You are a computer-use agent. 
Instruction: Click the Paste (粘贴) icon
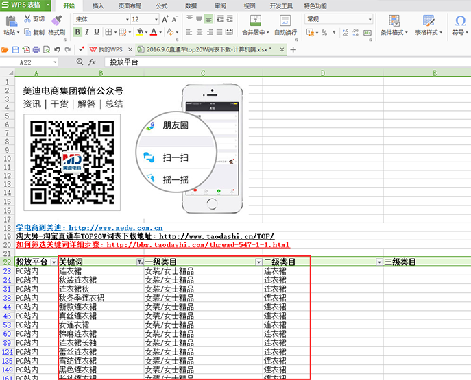[x=12, y=21]
